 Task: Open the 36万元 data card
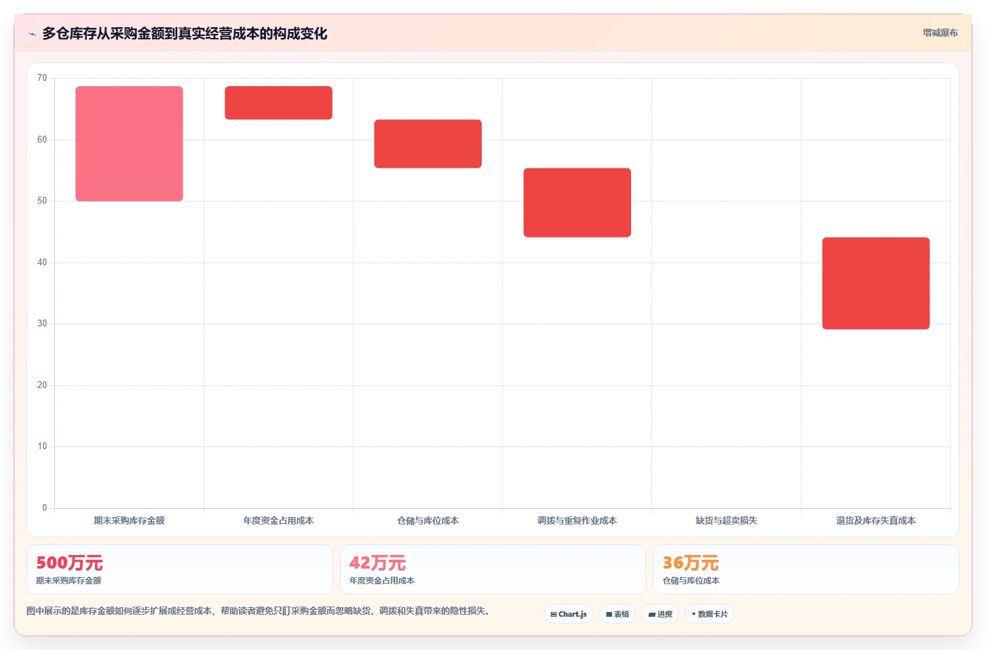pos(806,569)
